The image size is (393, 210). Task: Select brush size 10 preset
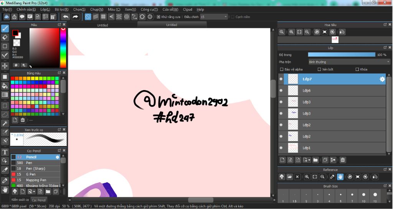(363, 196)
